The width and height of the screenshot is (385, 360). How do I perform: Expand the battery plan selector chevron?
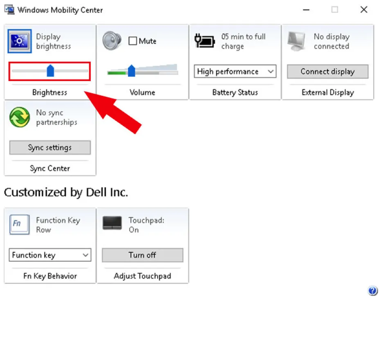click(270, 72)
